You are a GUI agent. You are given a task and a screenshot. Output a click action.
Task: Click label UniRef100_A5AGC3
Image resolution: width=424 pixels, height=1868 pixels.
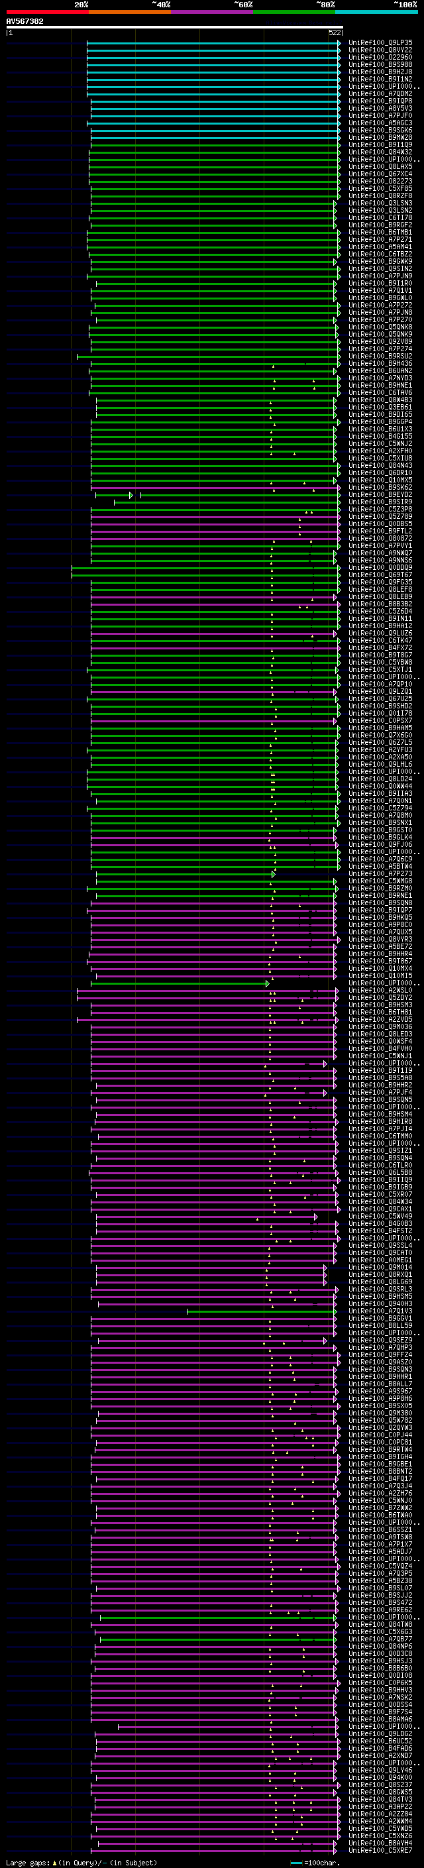pyautogui.click(x=380, y=123)
